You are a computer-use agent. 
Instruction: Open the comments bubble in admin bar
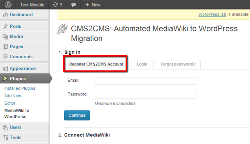(73, 5)
